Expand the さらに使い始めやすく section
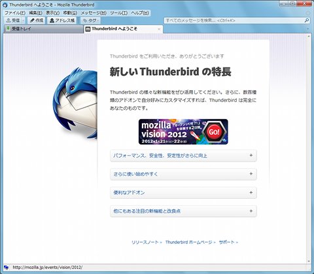The height and width of the screenshot is (274, 314). (183, 174)
